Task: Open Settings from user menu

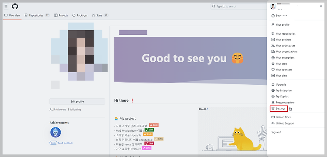Action: pos(279,109)
